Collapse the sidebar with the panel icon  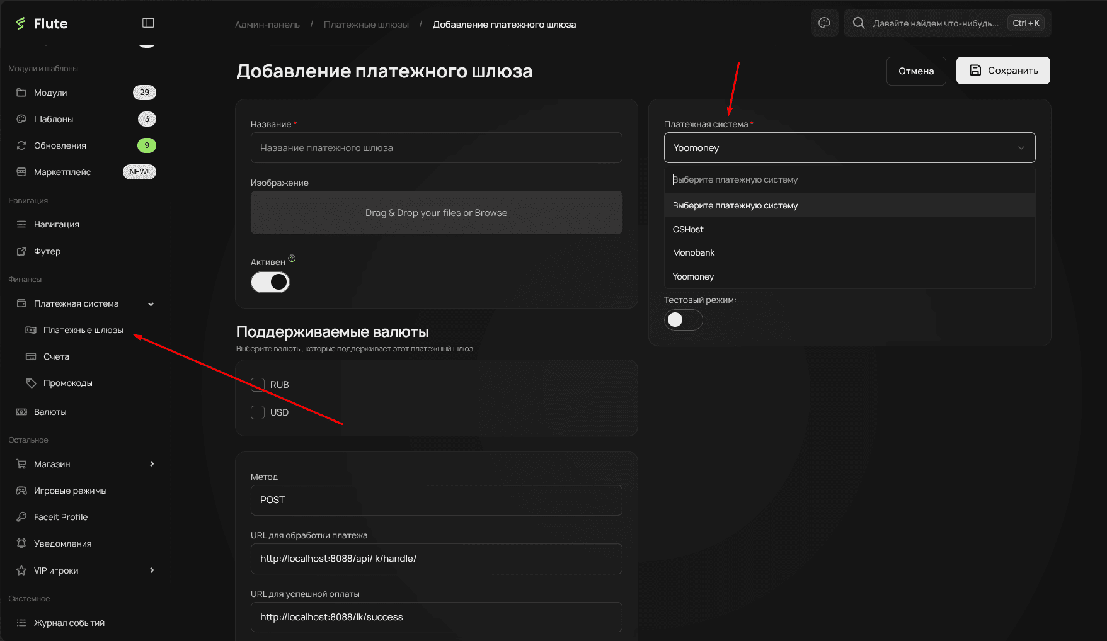coord(147,22)
